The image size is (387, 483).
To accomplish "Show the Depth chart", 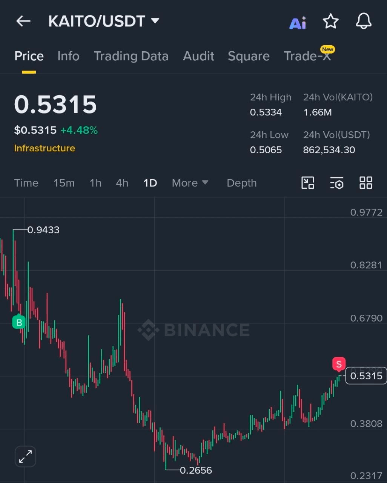I will pyautogui.click(x=242, y=183).
